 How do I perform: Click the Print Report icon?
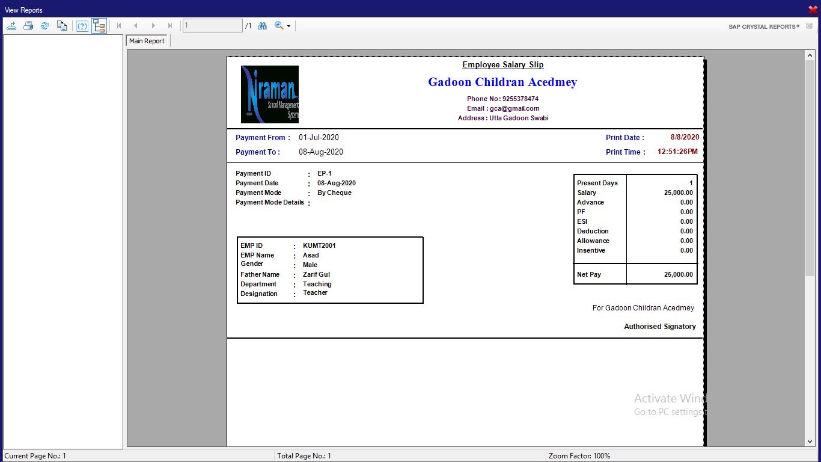[x=28, y=26]
